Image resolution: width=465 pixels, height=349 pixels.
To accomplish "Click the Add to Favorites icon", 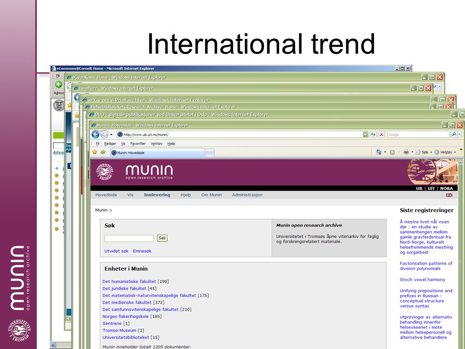I will [x=103, y=152].
